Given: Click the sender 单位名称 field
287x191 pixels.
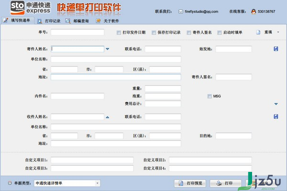Looking at the screenshot, I should coord(116,59).
